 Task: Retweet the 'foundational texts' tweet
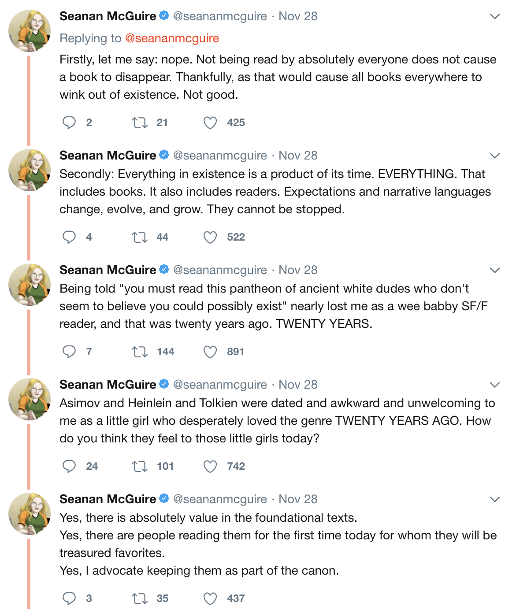pyautogui.click(x=140, y=598)
